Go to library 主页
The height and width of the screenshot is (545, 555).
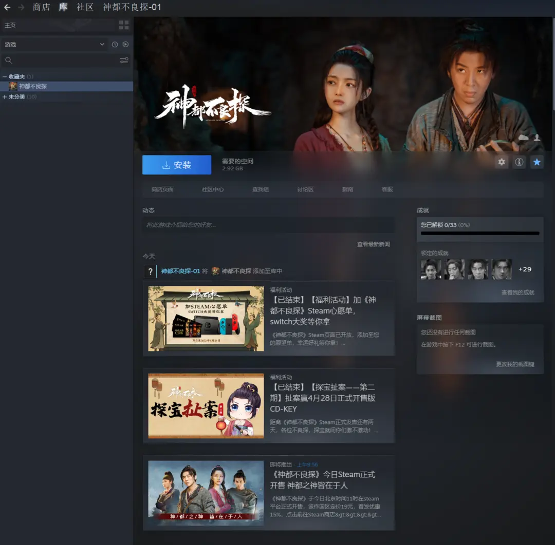coord(10,25)
